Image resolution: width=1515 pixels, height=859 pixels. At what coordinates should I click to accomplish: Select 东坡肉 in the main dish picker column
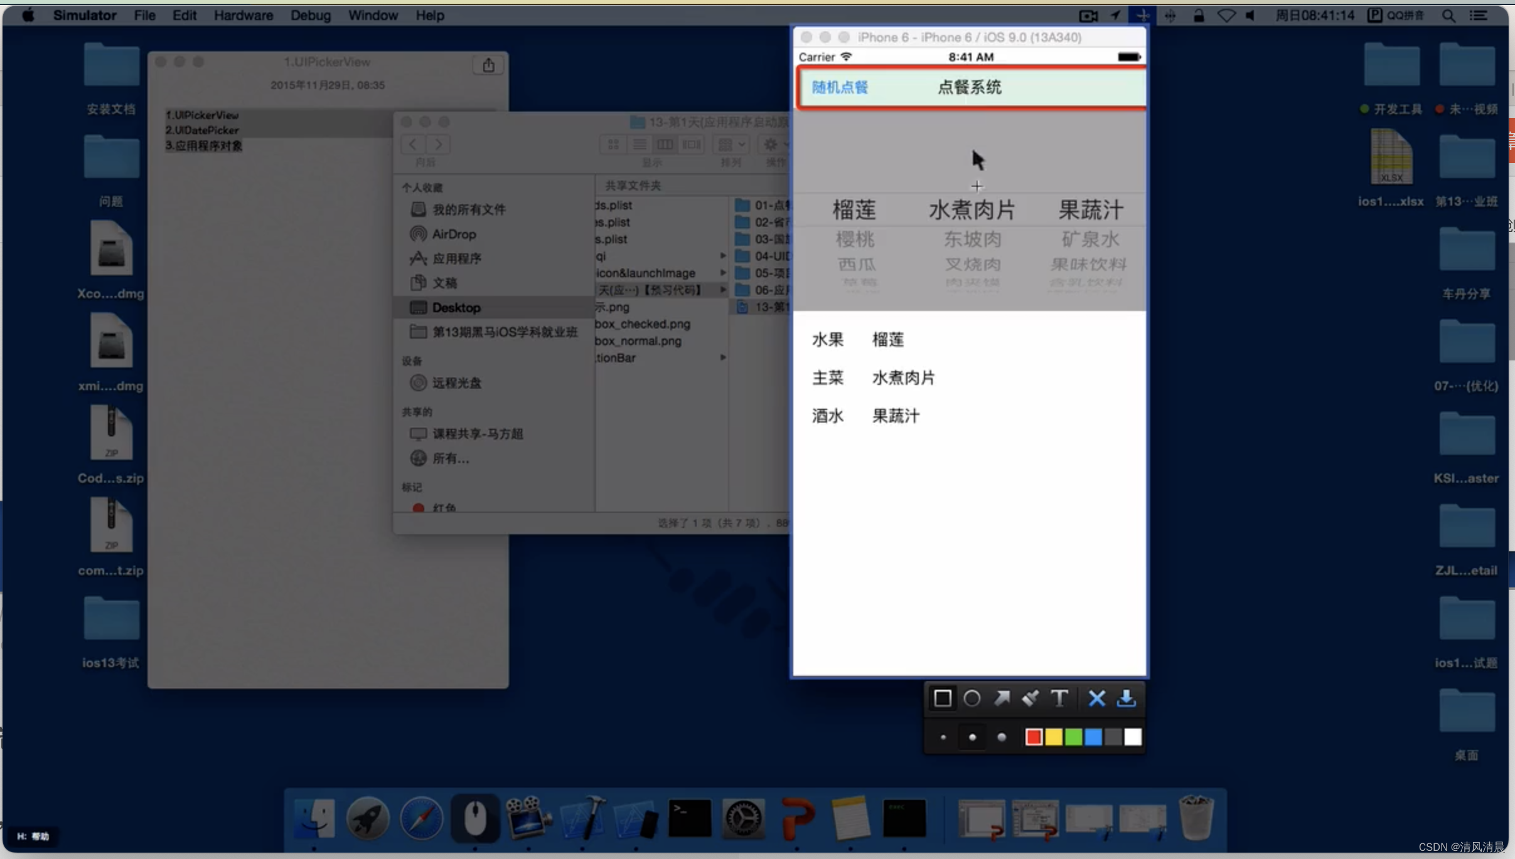coord(973,239)
